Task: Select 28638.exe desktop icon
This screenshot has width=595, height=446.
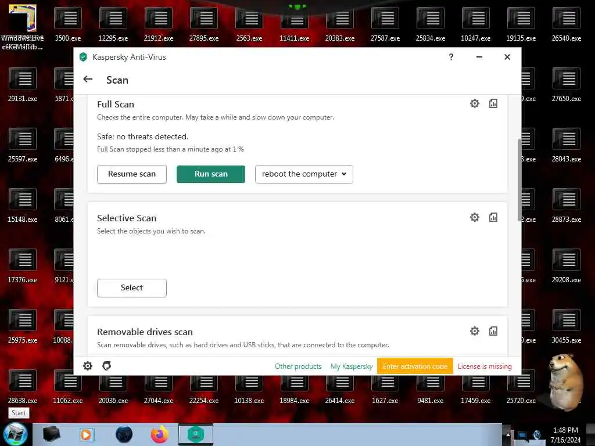Action: tap(23, 386)
